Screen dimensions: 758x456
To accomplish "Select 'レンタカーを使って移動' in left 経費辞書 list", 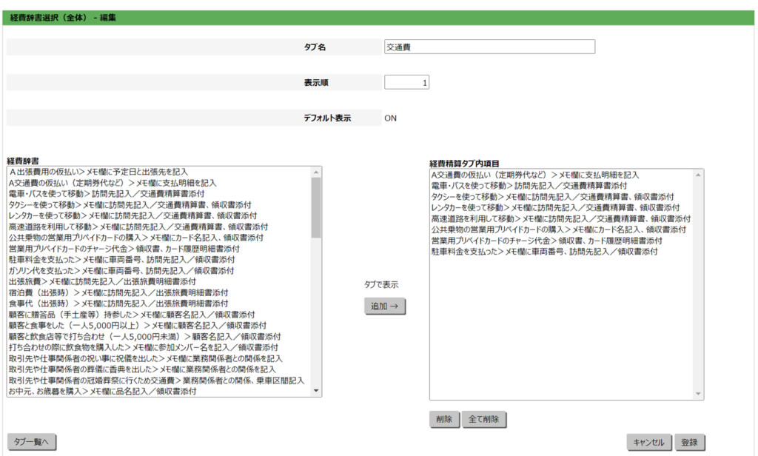I will tap(160, 215).
